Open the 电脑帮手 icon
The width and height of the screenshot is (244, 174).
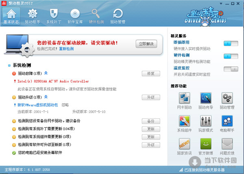227,121
